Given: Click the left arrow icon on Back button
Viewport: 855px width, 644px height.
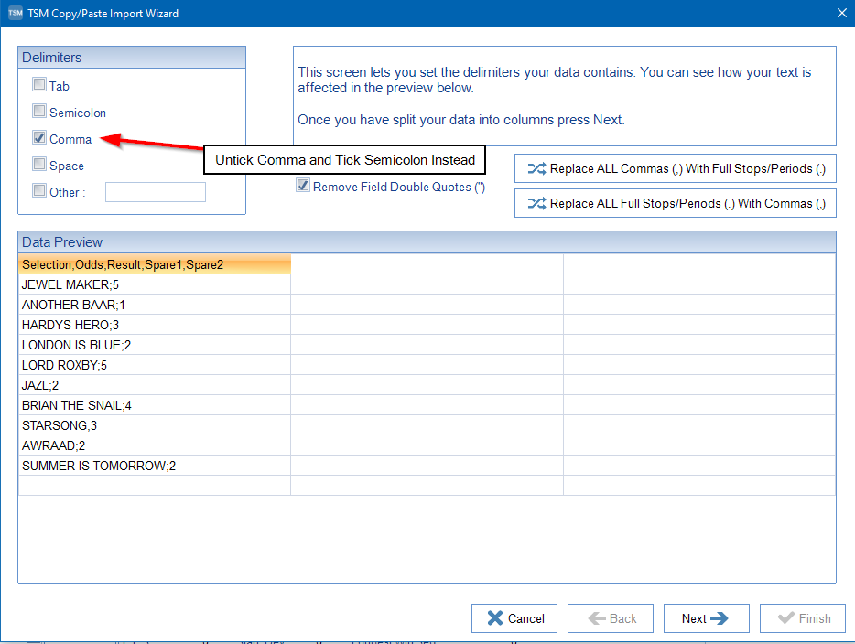Looking at the screenshot, I should (597, 618).
